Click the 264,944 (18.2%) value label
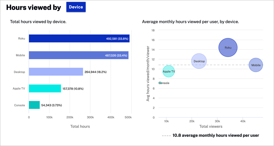The width and height of the screenshot is (274, 146). [95, 72]
